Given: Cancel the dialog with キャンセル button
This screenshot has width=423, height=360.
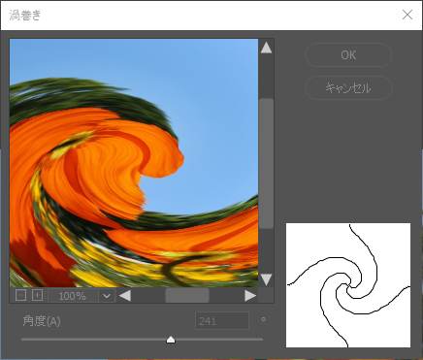Looking at the screenshot, I should coord(348,88).
